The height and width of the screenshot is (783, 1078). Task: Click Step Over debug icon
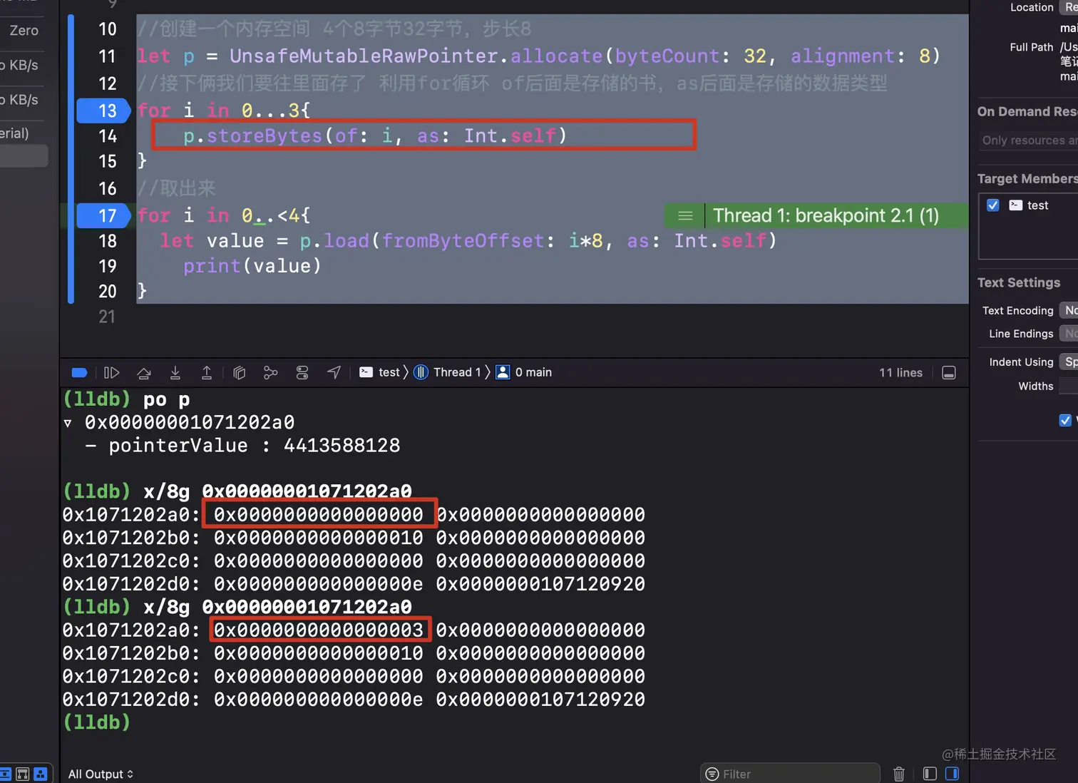[x=144, y=372]
